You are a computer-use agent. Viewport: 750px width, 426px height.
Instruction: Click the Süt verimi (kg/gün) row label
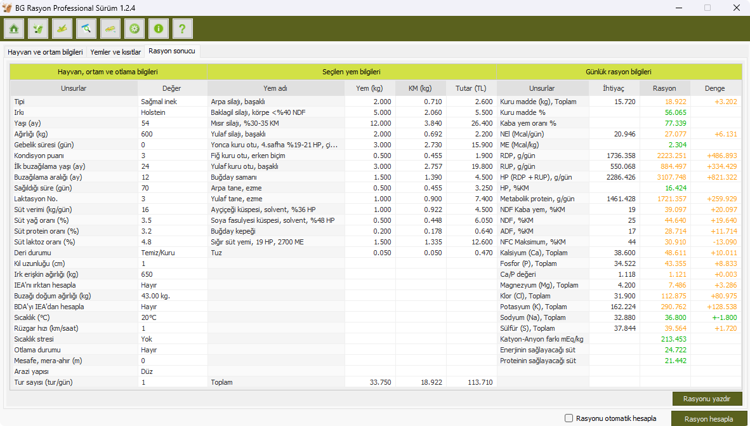pos(42,210)
